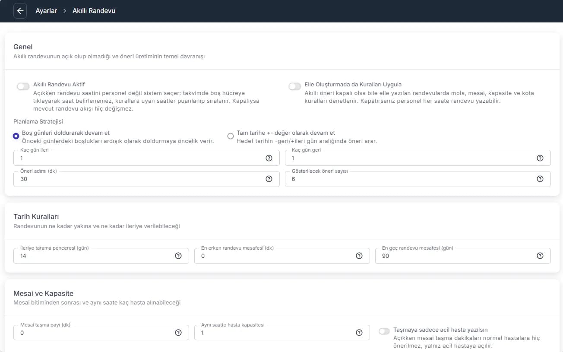Focus the Mesai taşma payı (dk) field
563x352 pixels.
101,332
